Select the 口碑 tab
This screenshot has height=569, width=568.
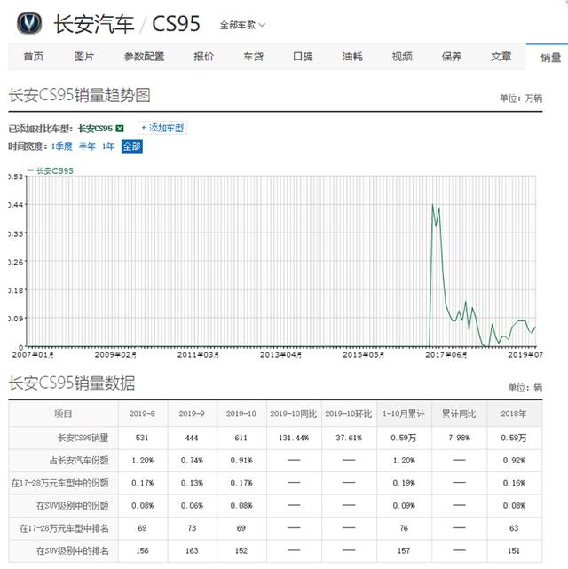pyautogui.click(x=303, y=57)
